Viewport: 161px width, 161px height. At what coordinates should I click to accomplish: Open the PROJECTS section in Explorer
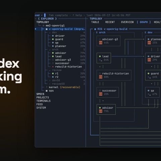(43, 98)
